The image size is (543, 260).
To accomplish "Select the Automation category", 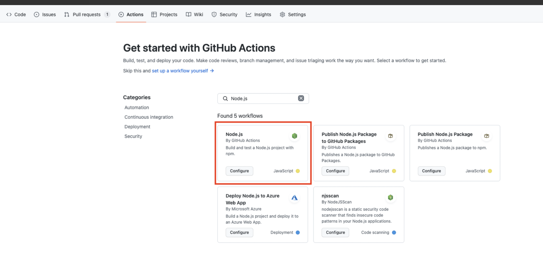I will click(x=137, y=107).
